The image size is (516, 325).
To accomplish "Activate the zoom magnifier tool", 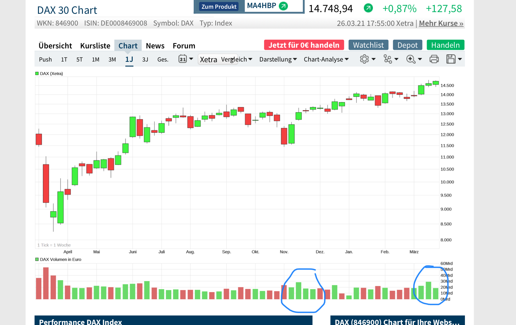I will pos(411,59).
